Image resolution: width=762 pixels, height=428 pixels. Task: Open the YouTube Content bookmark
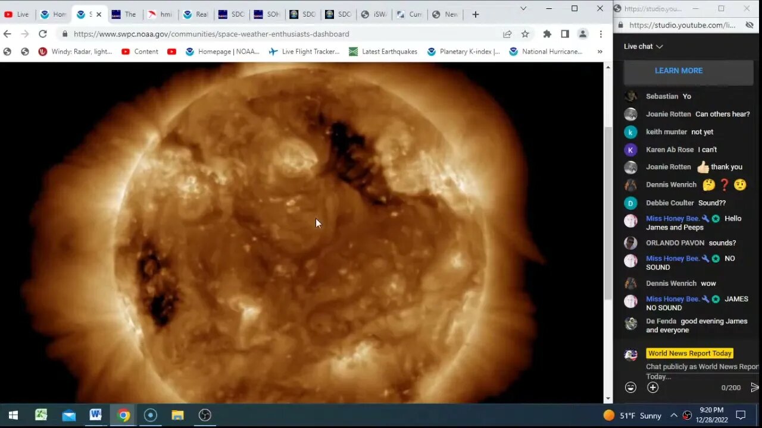click(x=140, y=52)
